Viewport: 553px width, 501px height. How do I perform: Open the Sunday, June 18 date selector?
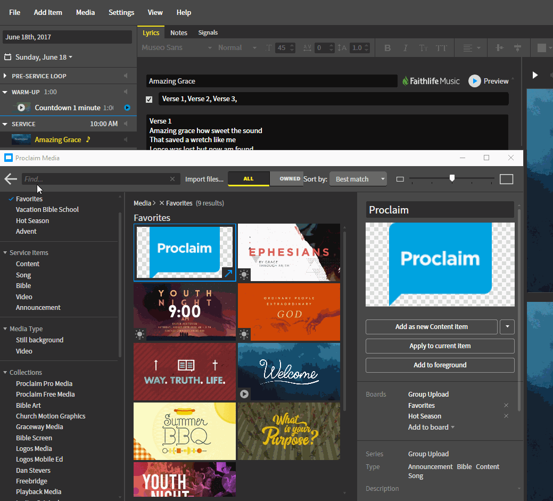[44, 57]
